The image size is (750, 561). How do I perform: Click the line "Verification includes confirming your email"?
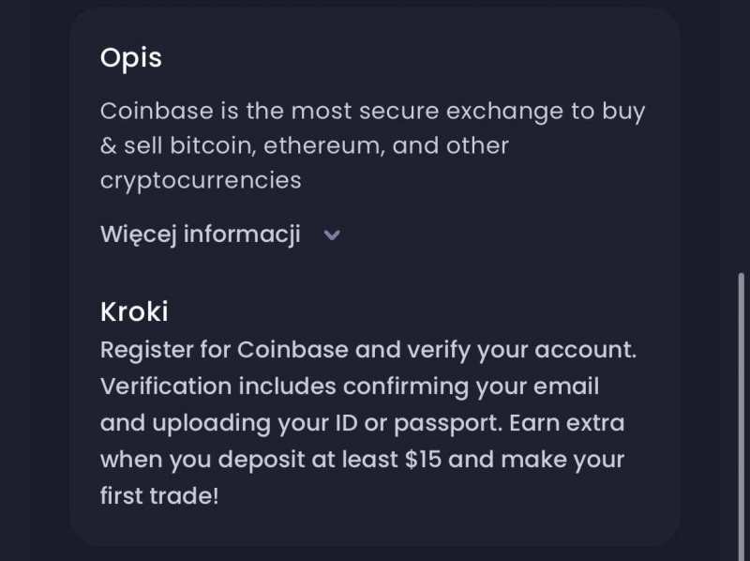(x=349, y=387)
